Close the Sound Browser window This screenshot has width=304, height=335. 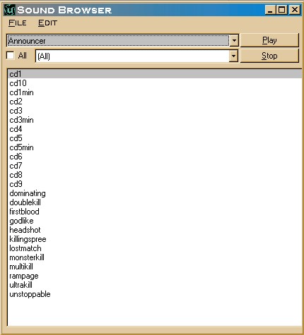[x=295, y=10]
